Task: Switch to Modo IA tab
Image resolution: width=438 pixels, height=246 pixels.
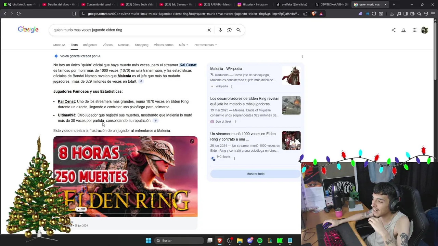Action: (x=59, y=45)
